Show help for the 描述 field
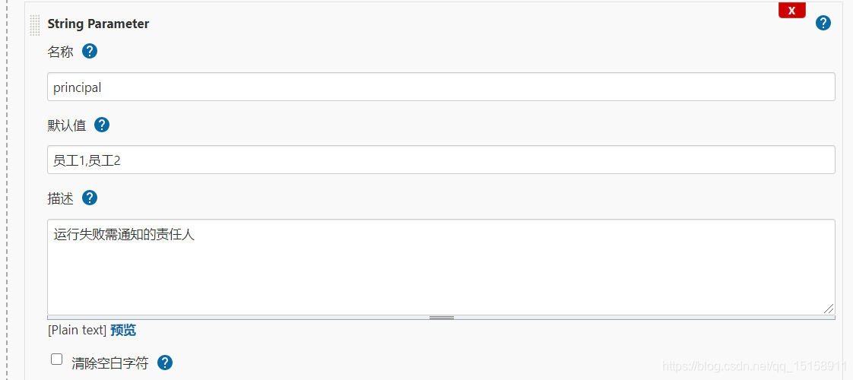The image size is (853, 380). point(90,198)
